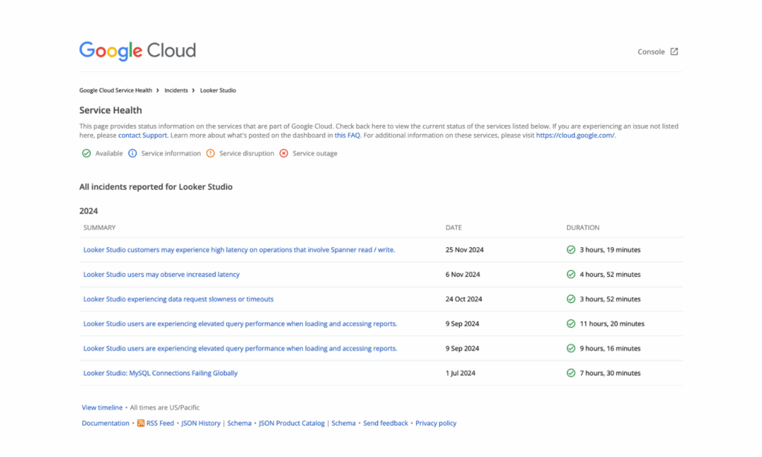The width and height of the screenshot is (762, 457).
Task: Click the blue Service information legend icon
Action: pyautogui.click(x=132, y=153)
